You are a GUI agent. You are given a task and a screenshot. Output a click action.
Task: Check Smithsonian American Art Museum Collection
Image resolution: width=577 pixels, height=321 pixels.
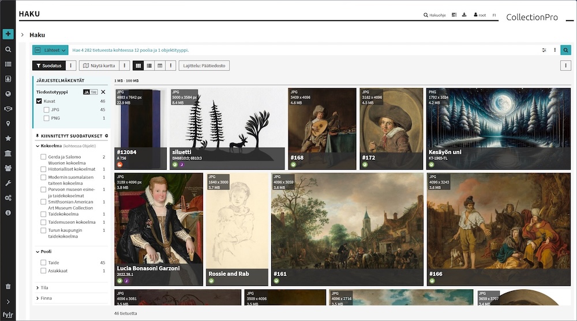tap(43, 202)
